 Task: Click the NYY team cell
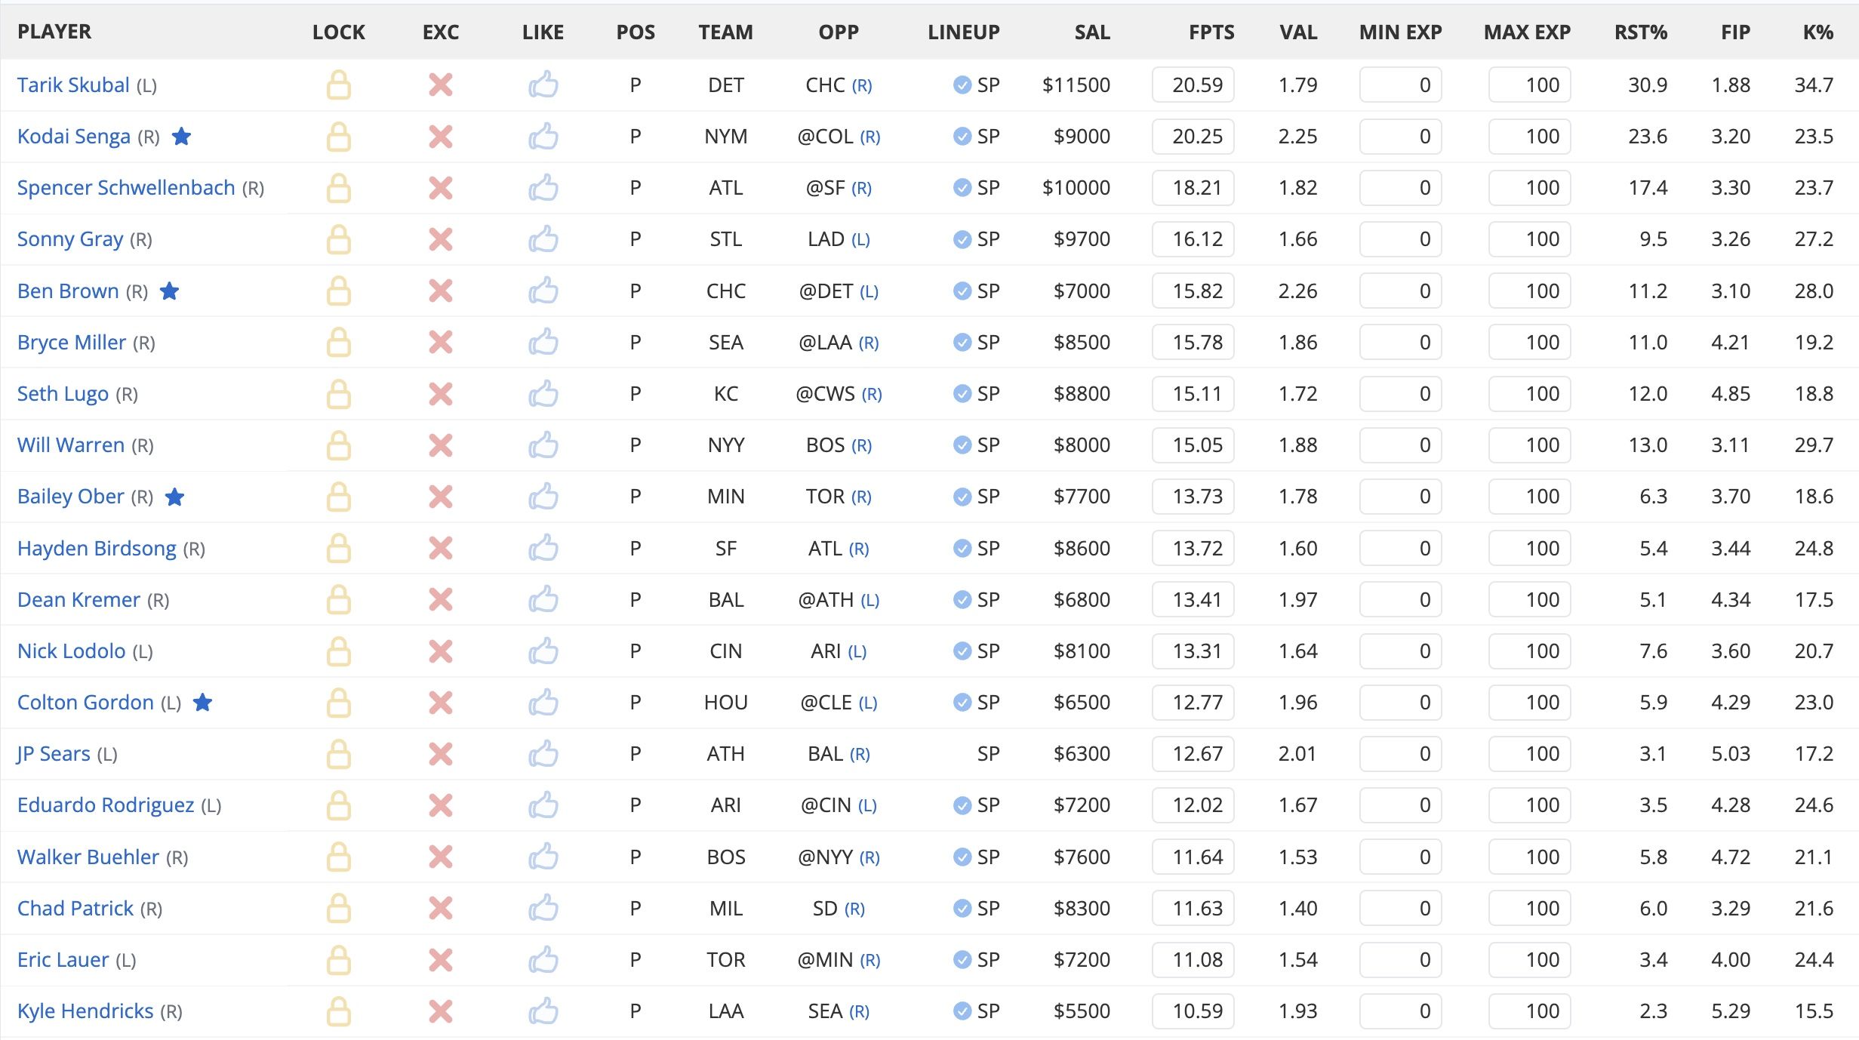click(x=726, y=445)
